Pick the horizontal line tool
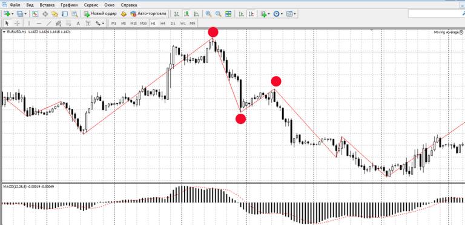465x225 pixels. point(39,24)
